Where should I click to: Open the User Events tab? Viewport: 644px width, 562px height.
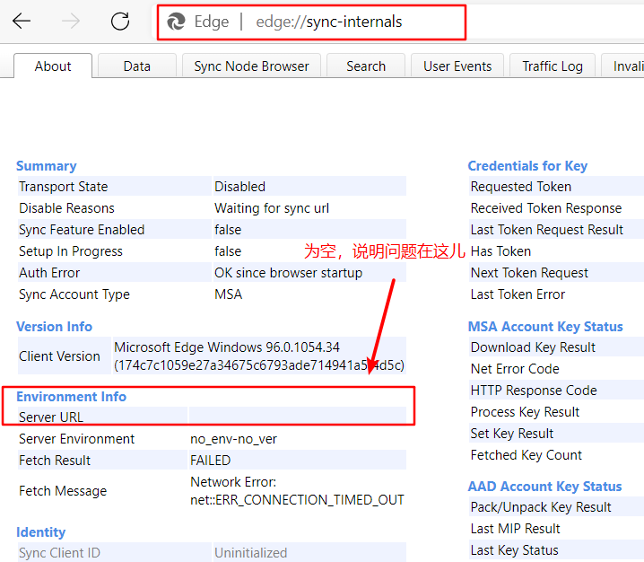pos(457,66)
